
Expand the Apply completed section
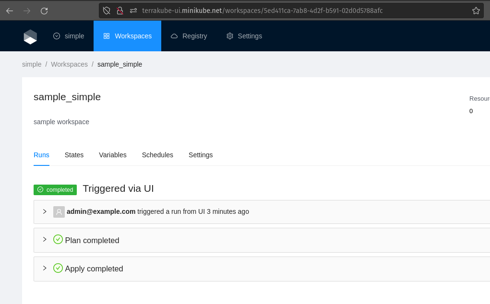[45, 268]
